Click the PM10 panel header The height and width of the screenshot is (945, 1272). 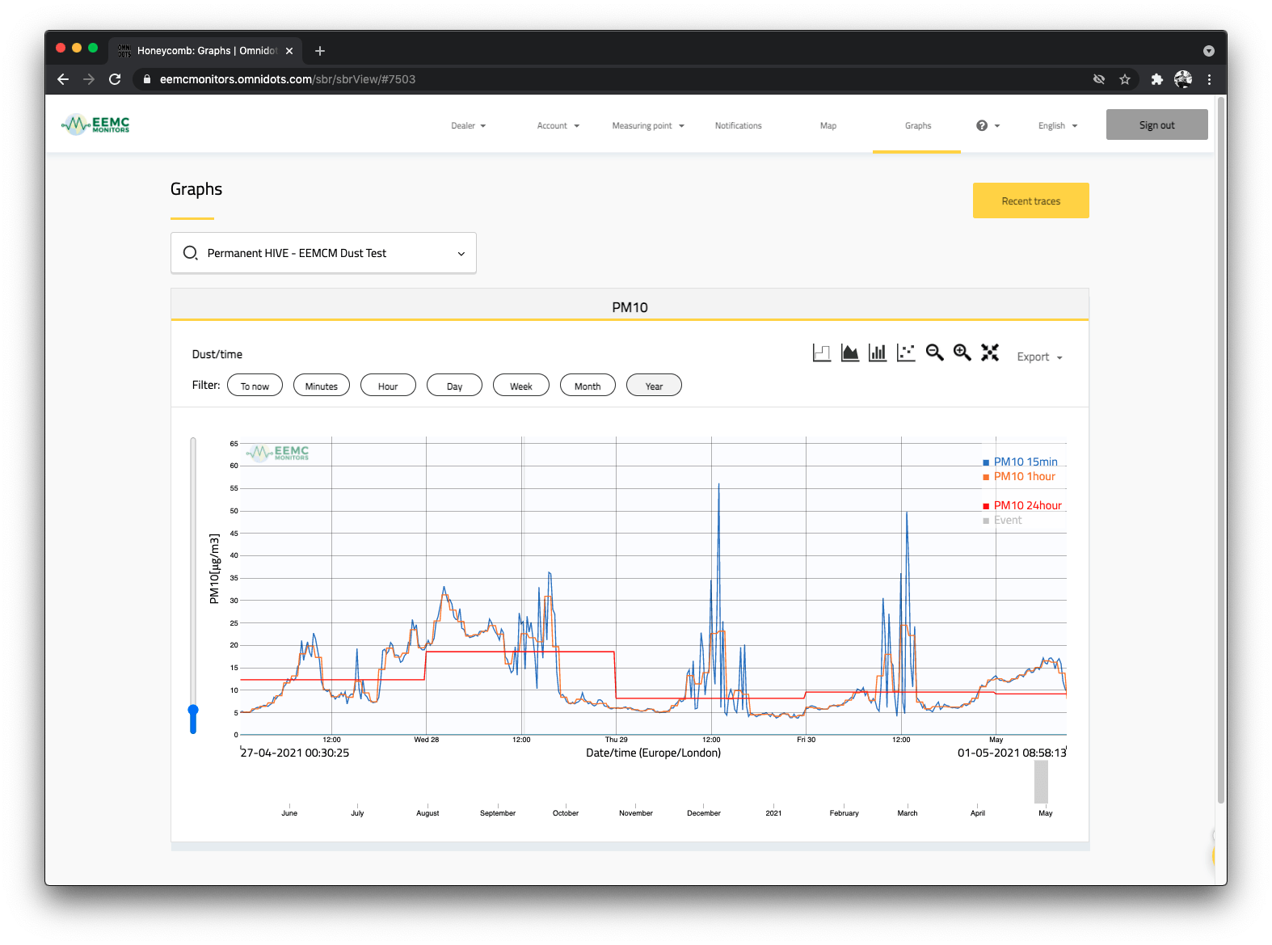point(630,306)
